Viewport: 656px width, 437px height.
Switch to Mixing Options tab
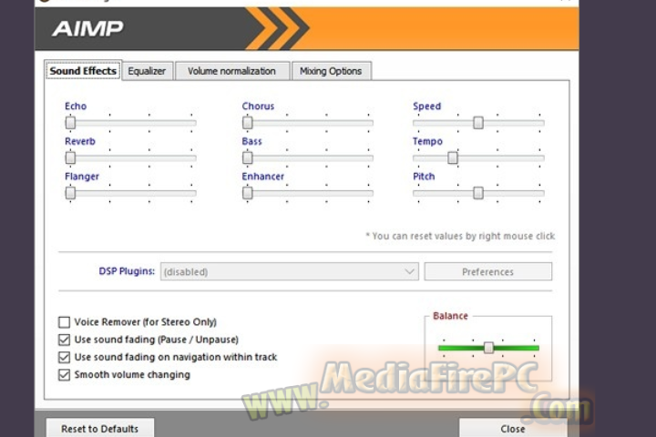pos(331,71)
